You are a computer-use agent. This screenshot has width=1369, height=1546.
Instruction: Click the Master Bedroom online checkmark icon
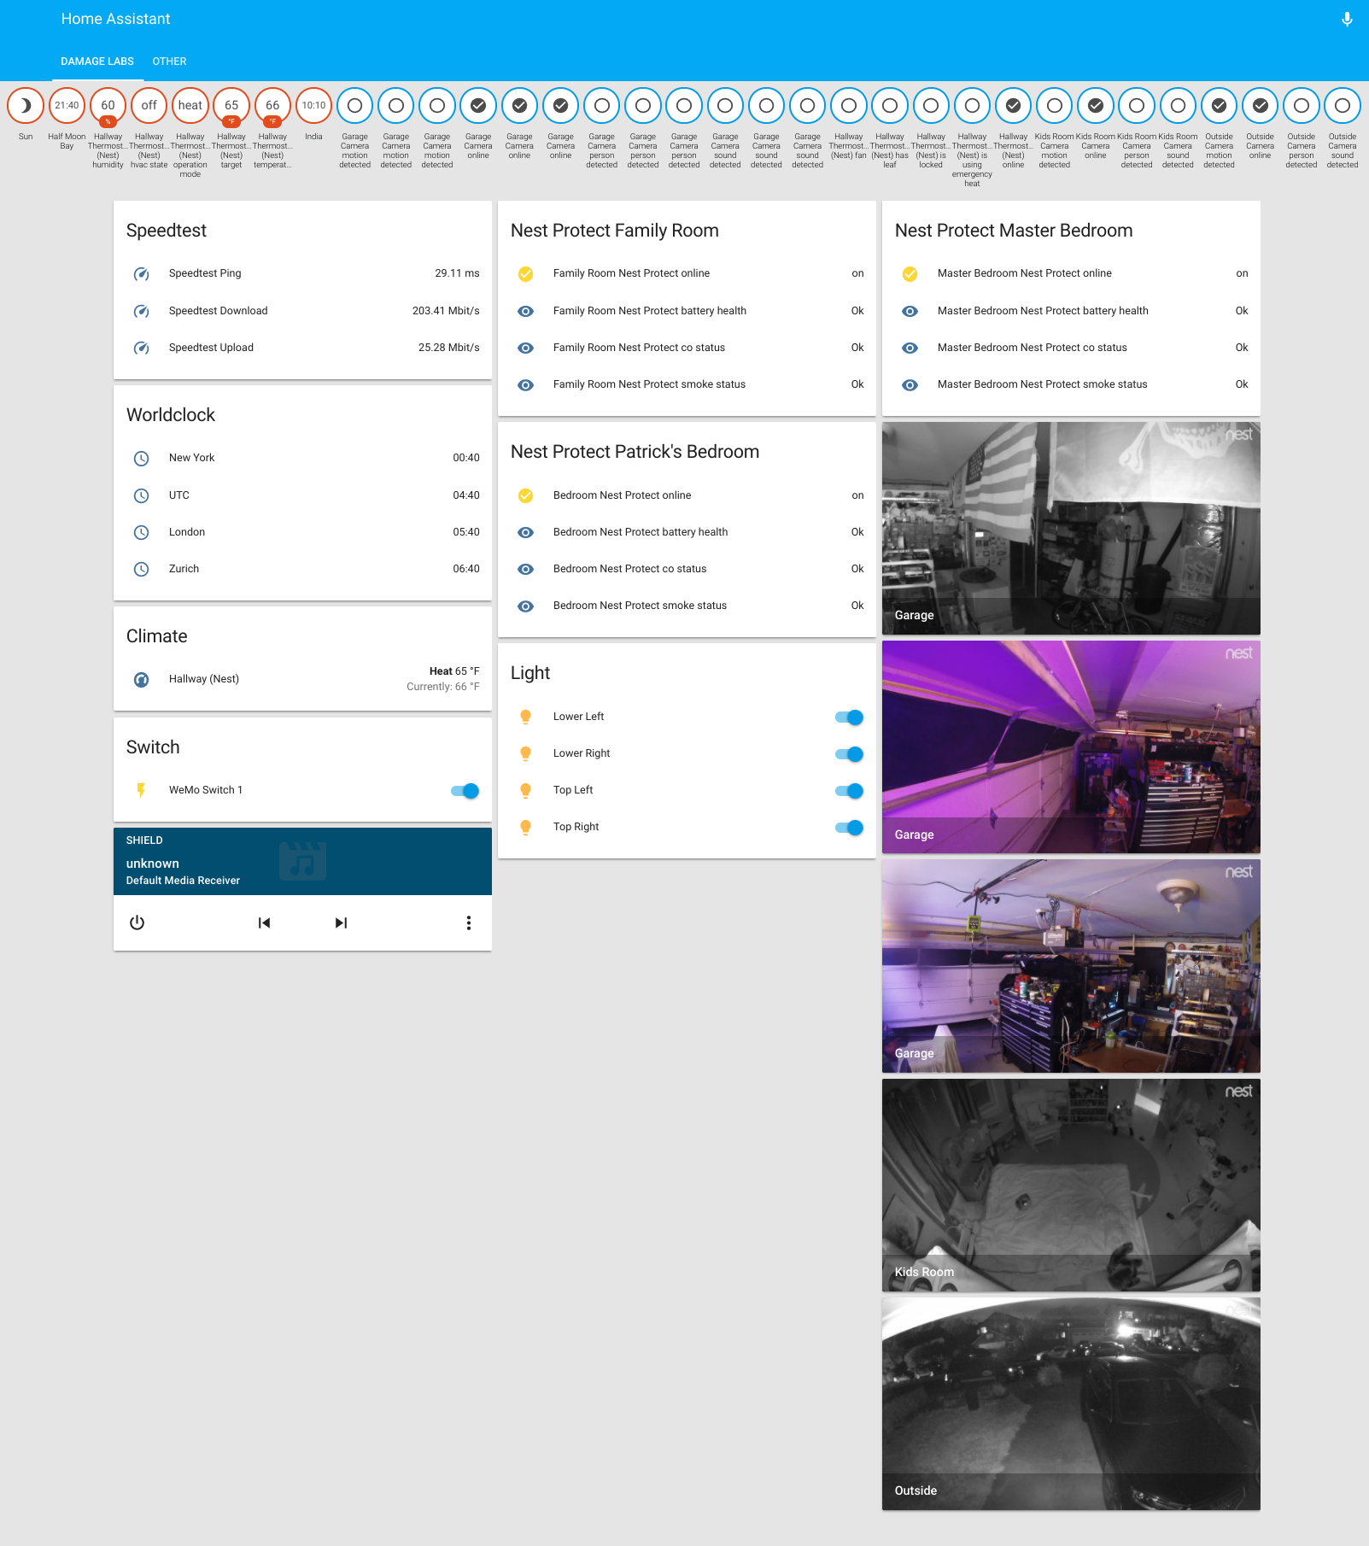pos(910,274)
